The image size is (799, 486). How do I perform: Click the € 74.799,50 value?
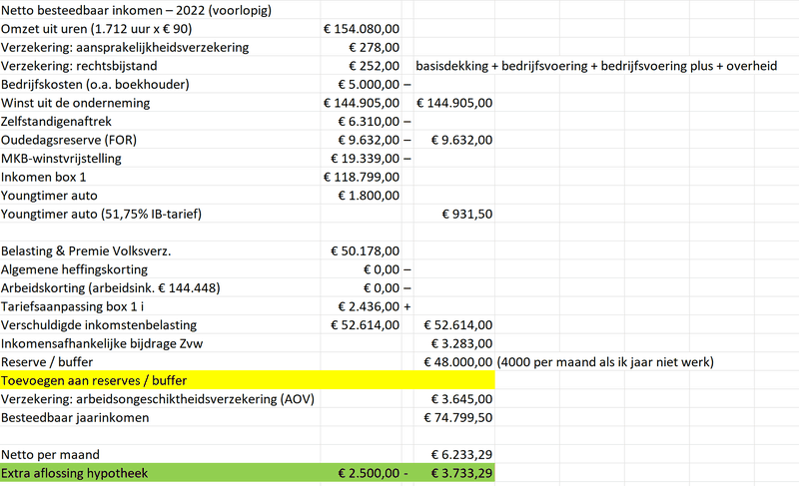pyautogui.click(x=458, y=418)
